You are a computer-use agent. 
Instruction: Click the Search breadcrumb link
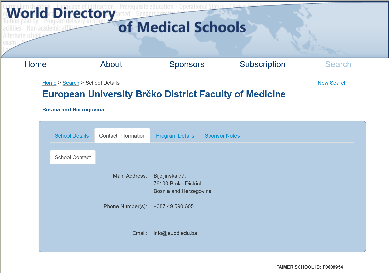(71, 83)
